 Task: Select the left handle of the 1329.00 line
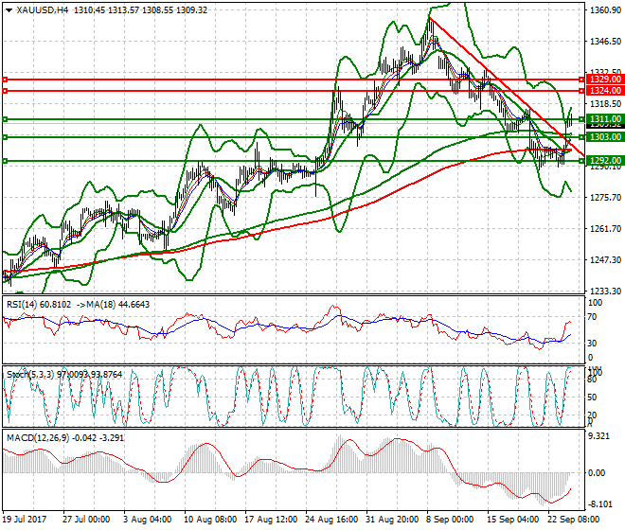pyautogui.click(x=5, y=79)
